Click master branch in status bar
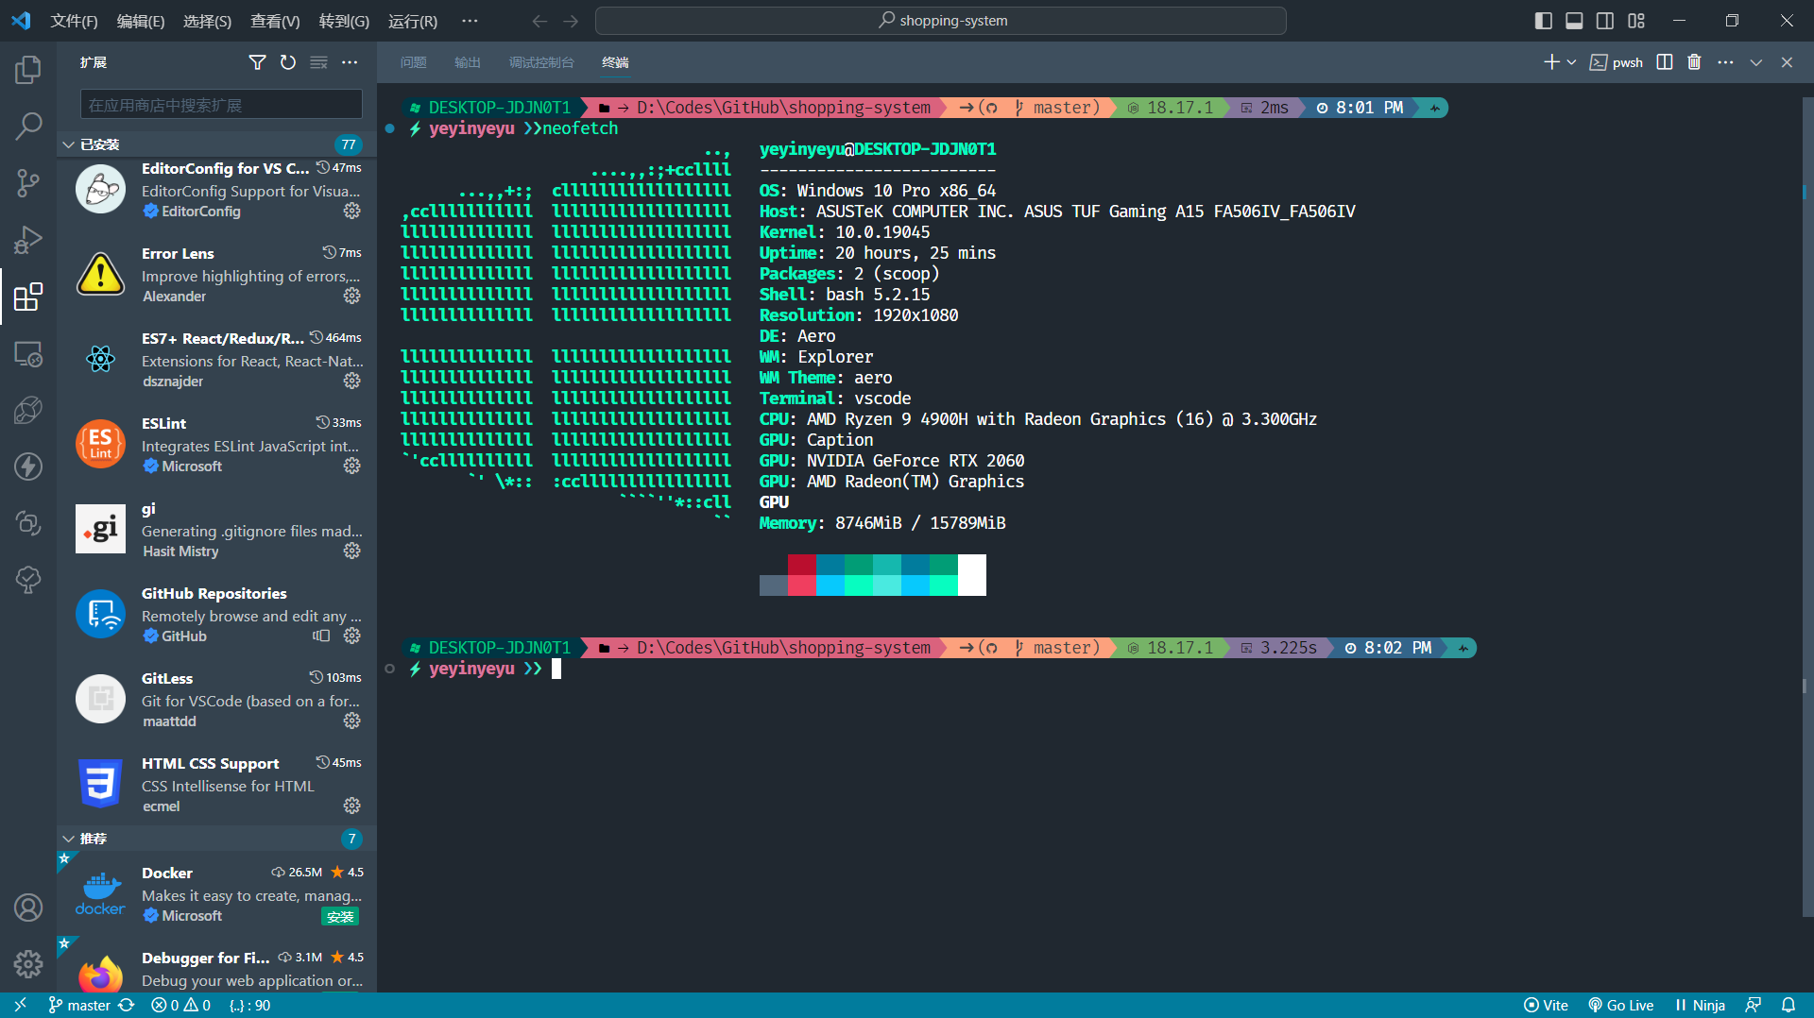This screenshot has width=1814, height=1018. [x=79, y=1005]
